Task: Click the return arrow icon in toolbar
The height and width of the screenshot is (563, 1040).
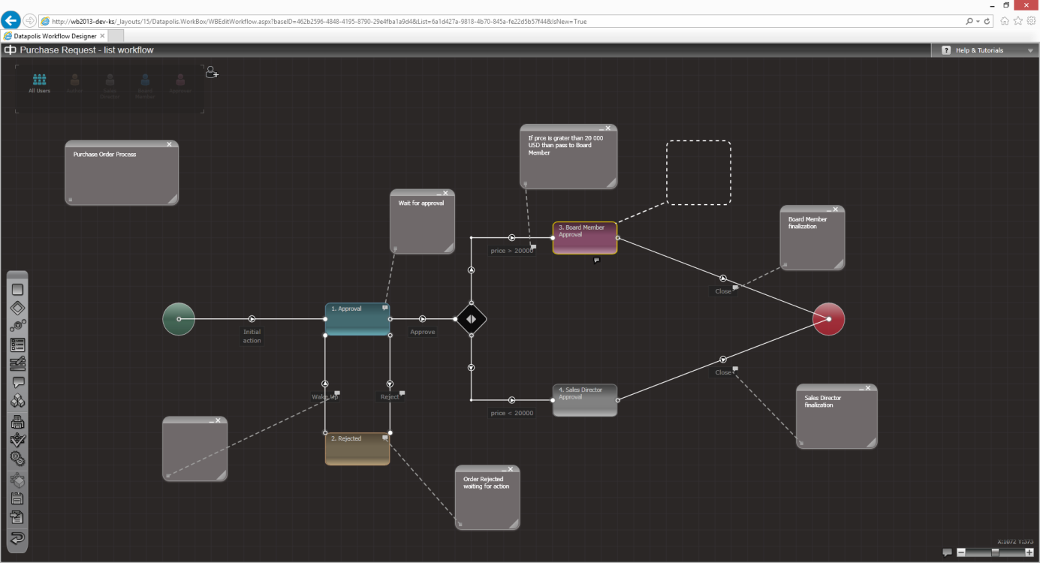Action: coord(18,537)
